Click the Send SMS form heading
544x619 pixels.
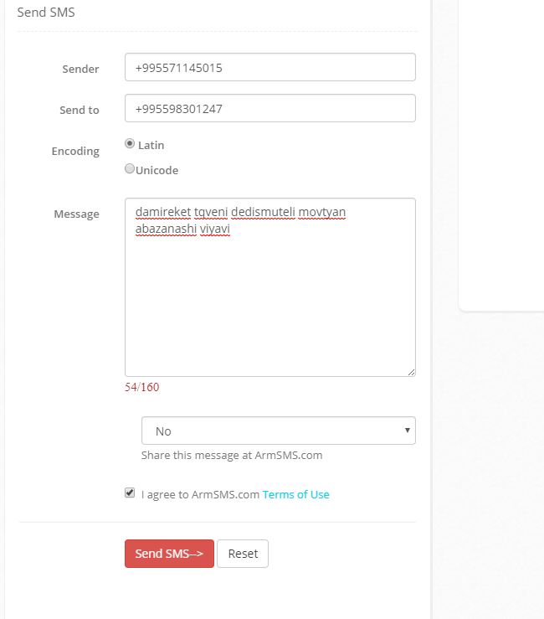46,13
